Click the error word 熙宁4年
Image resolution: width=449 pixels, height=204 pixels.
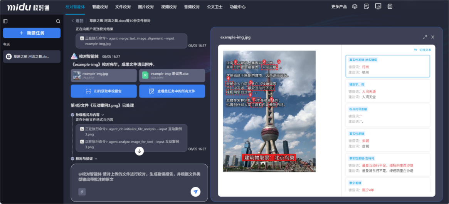(368, 190)
